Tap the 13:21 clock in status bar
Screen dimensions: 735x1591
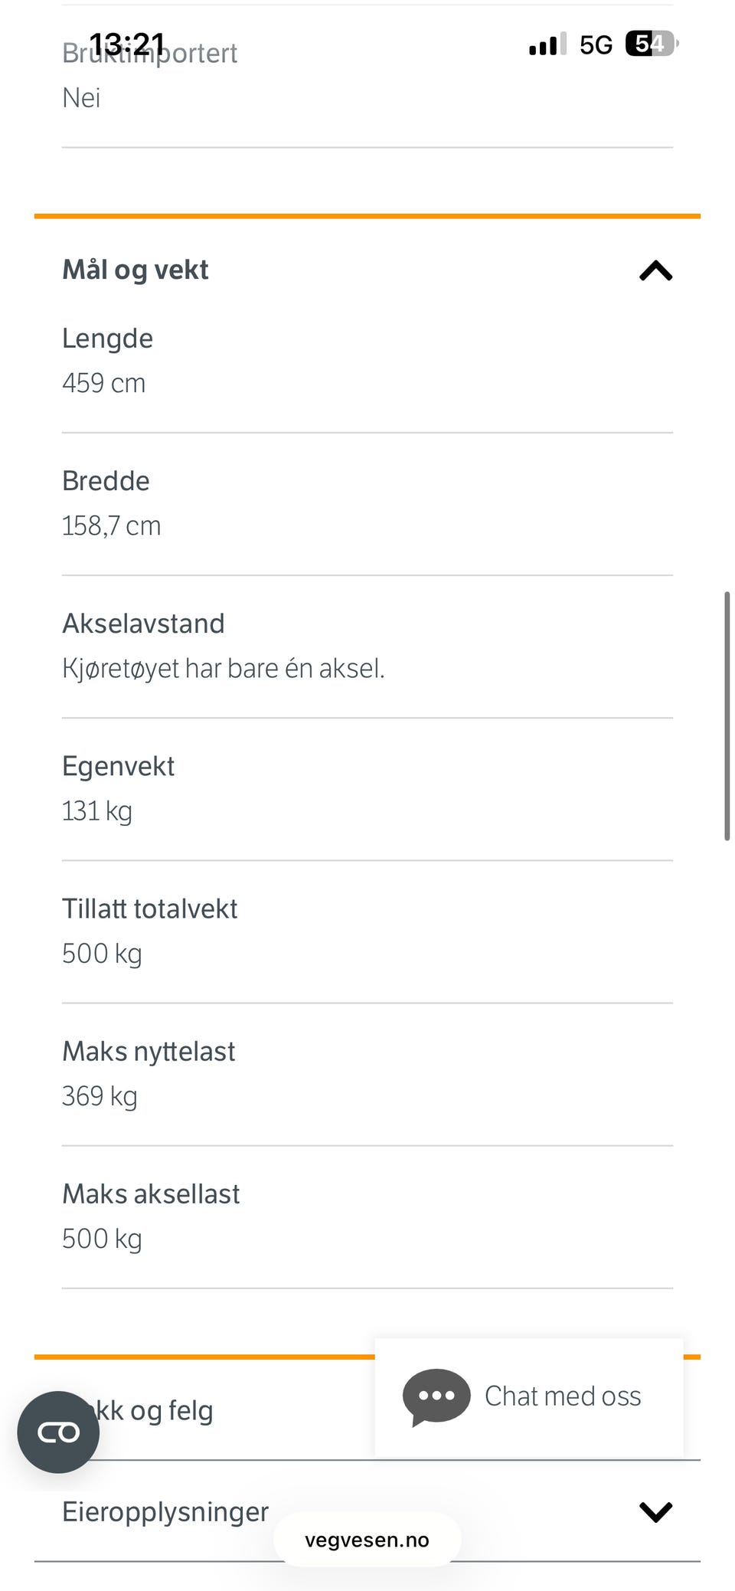127,44
